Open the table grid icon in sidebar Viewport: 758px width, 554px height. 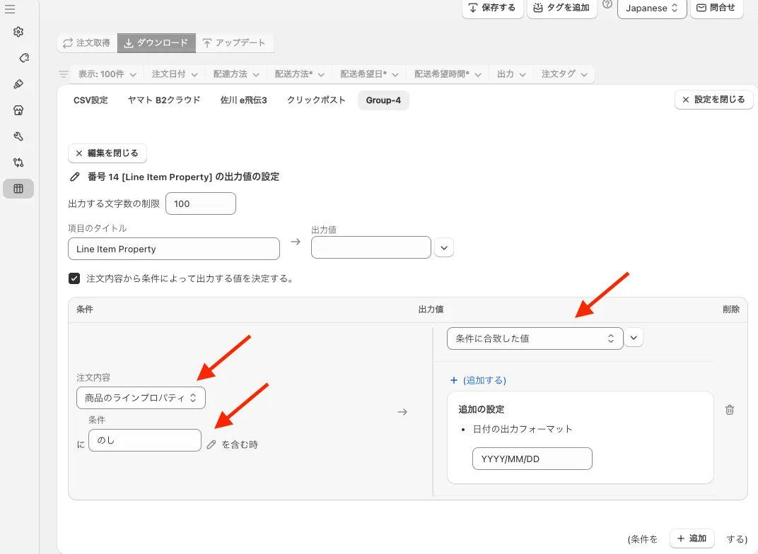point(18,189)
